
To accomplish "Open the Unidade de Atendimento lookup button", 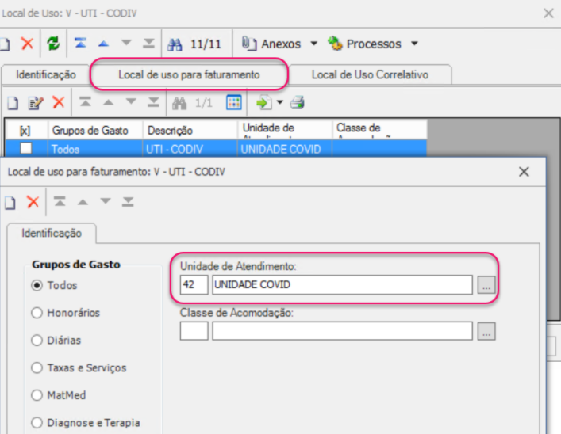I will point(486,285).
